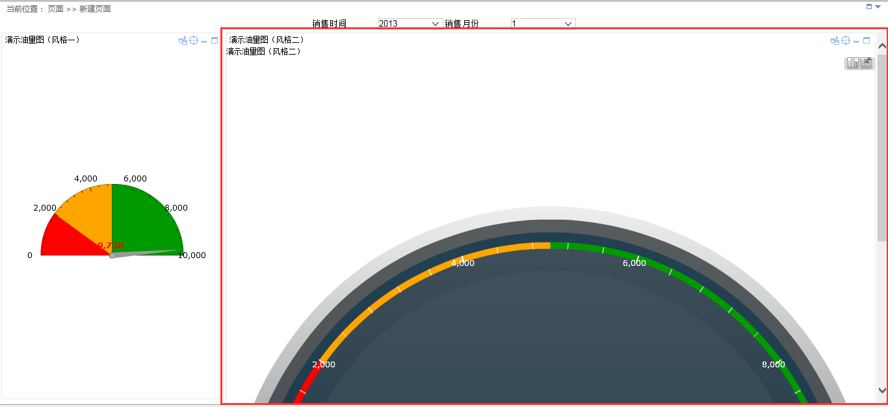Click the 2,000 label on the large gauge
Image resolution: width=888 pixels, height=407 pixels.
pos(324,365)
